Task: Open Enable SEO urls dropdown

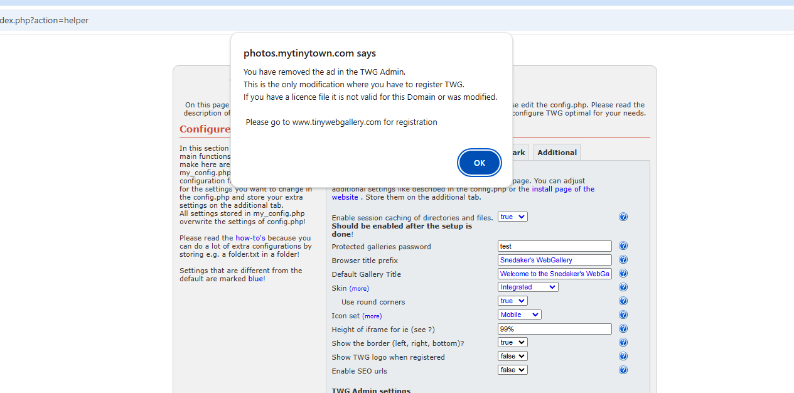Action: [x=513, y=370]
